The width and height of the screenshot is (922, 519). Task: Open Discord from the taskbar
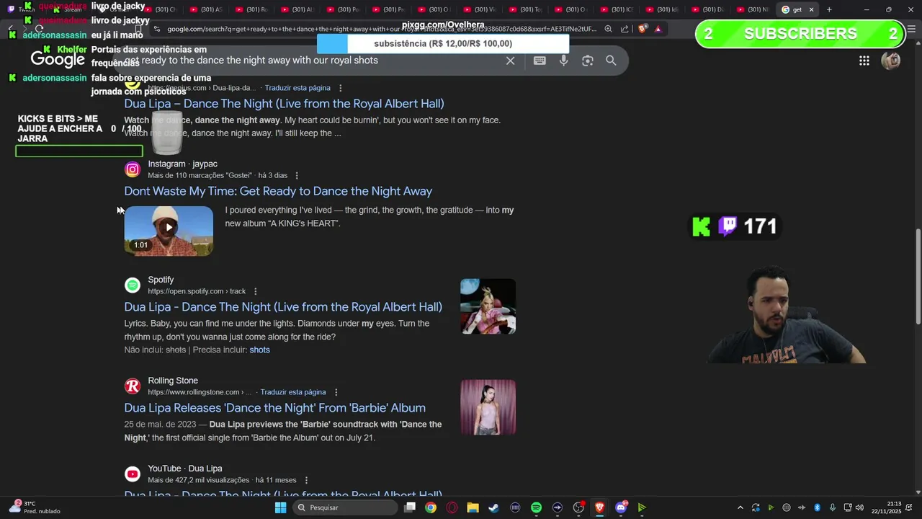[x=621, y=507]
